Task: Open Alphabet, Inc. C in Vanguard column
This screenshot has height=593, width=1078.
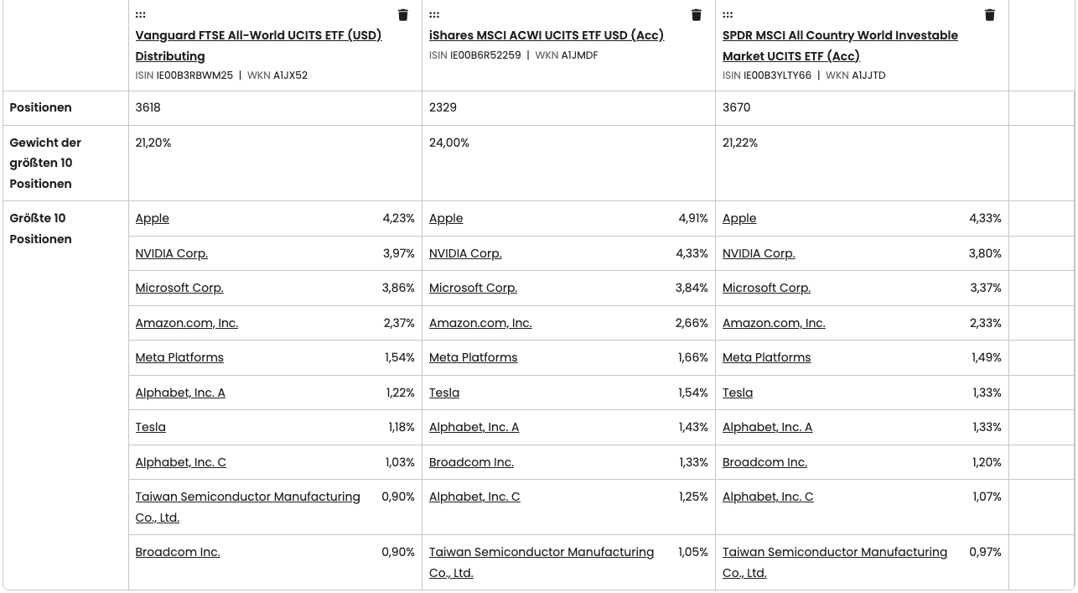Action: point(180,462)
